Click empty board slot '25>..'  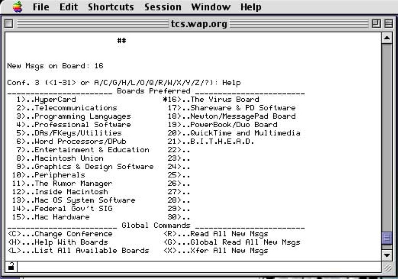point(179,175)
